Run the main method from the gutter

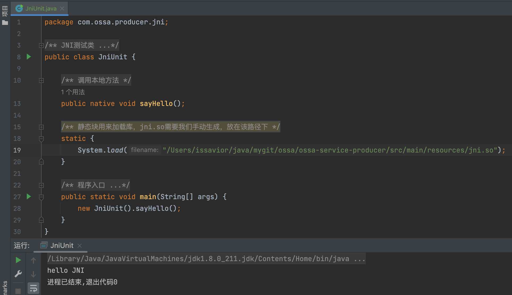coord(29,196)
